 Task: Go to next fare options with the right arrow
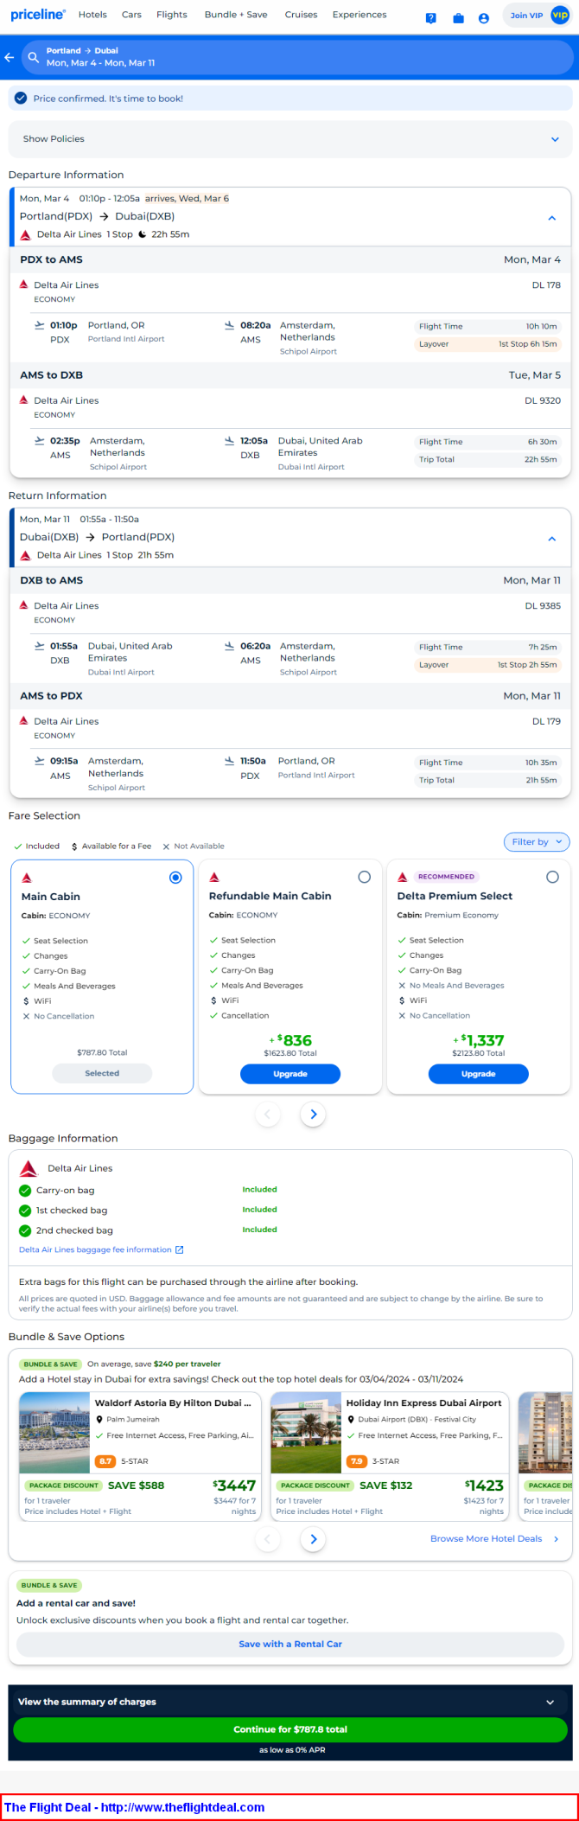click(x=314, y=1115)
